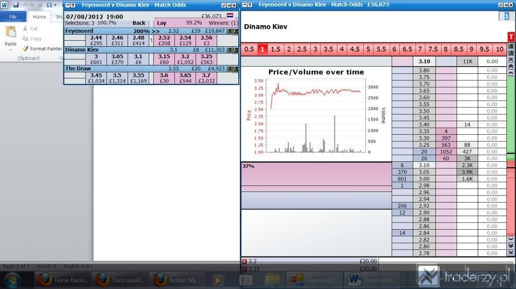The image size is (516, 289).
Task: Lay The Draw at 3.6 for £30
Action: 164,78
